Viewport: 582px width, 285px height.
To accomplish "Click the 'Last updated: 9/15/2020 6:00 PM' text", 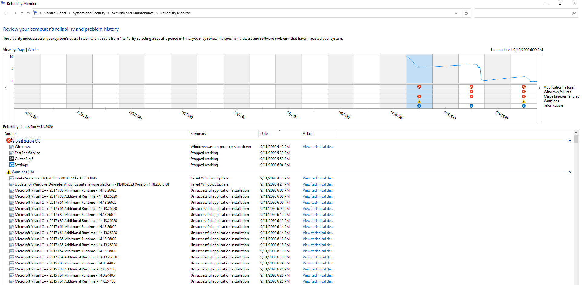I will pos(517,50).
